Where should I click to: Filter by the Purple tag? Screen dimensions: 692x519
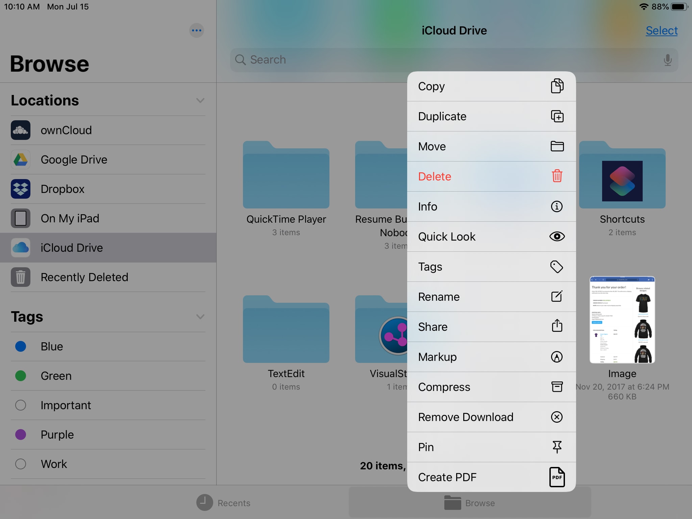108,435
